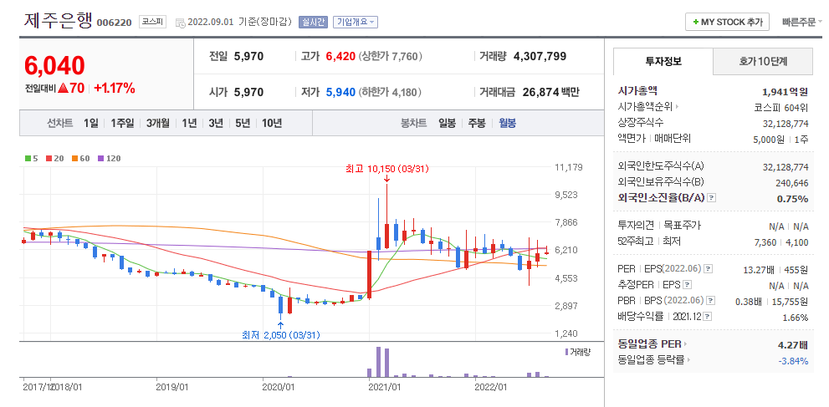Click the 동일업종 등락률 value -3.84%
Screen dimensions: 829x407
click(x=794, y=361)
